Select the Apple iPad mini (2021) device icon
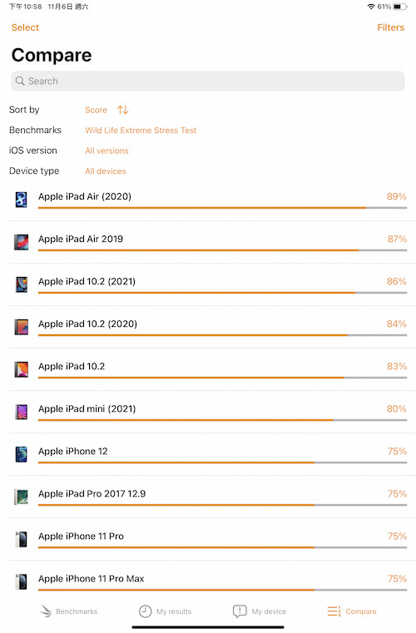The image size is (416, 633). (21, 412)
